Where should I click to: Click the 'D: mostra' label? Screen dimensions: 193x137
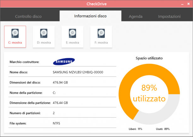pos(44,43)
